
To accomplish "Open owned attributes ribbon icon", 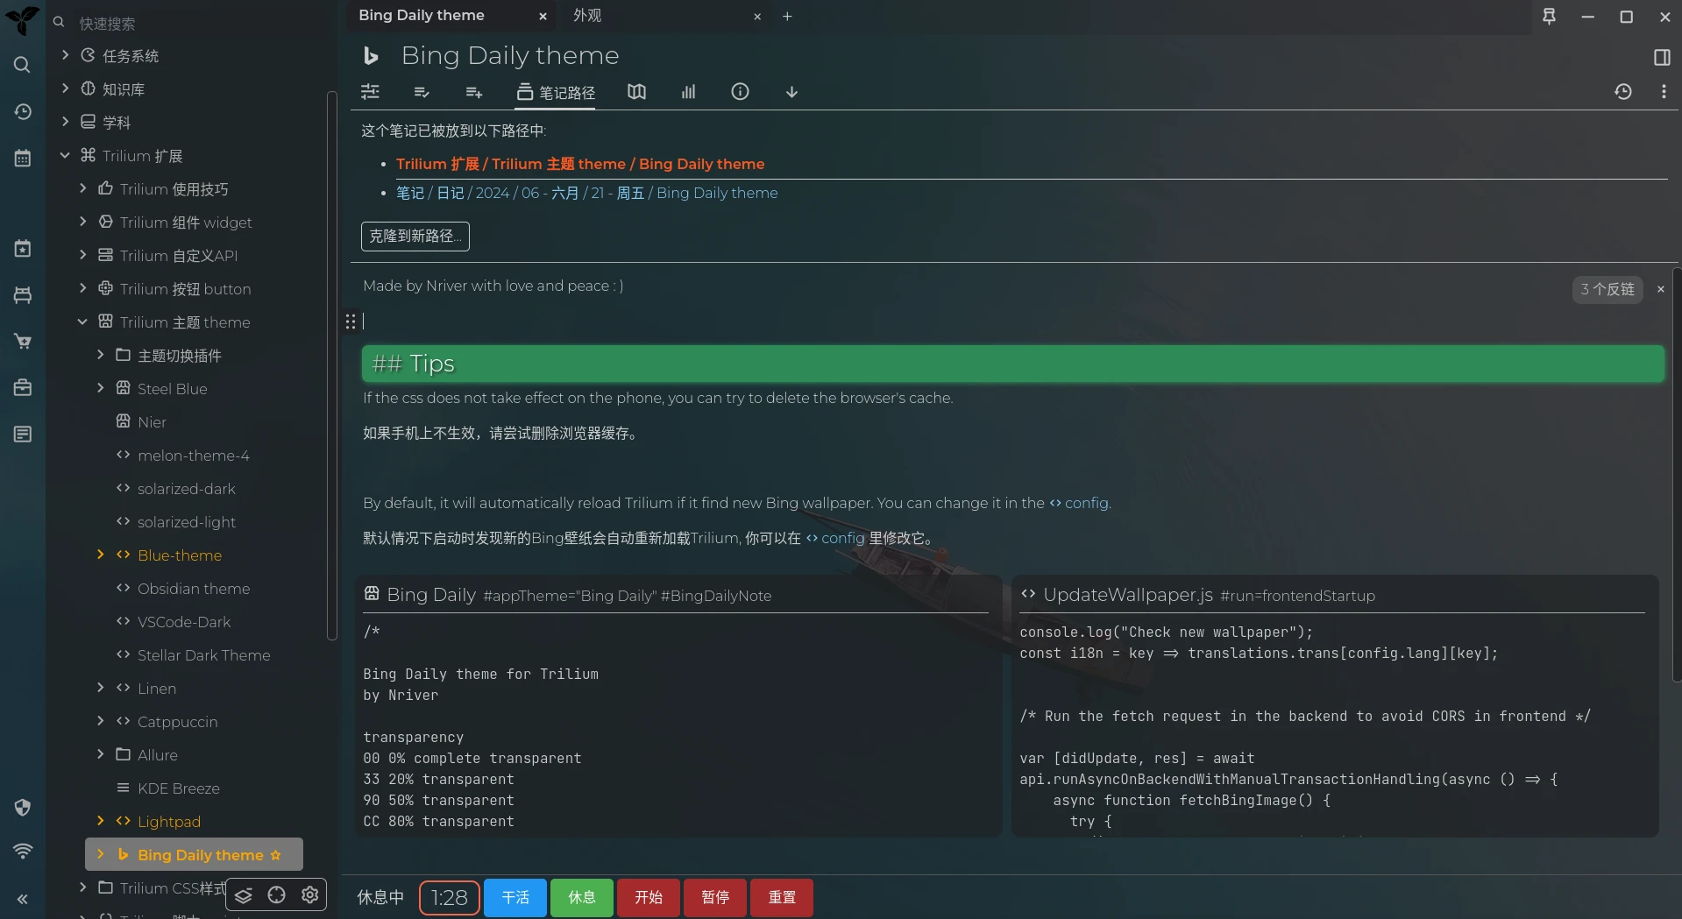I will click(422, 91).
